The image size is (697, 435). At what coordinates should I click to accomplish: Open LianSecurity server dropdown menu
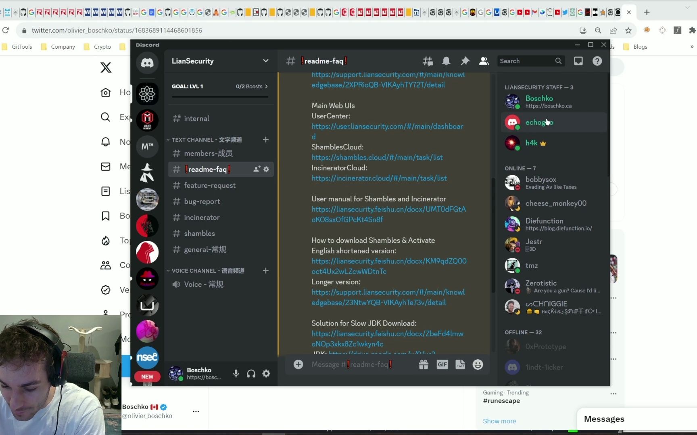220,61
